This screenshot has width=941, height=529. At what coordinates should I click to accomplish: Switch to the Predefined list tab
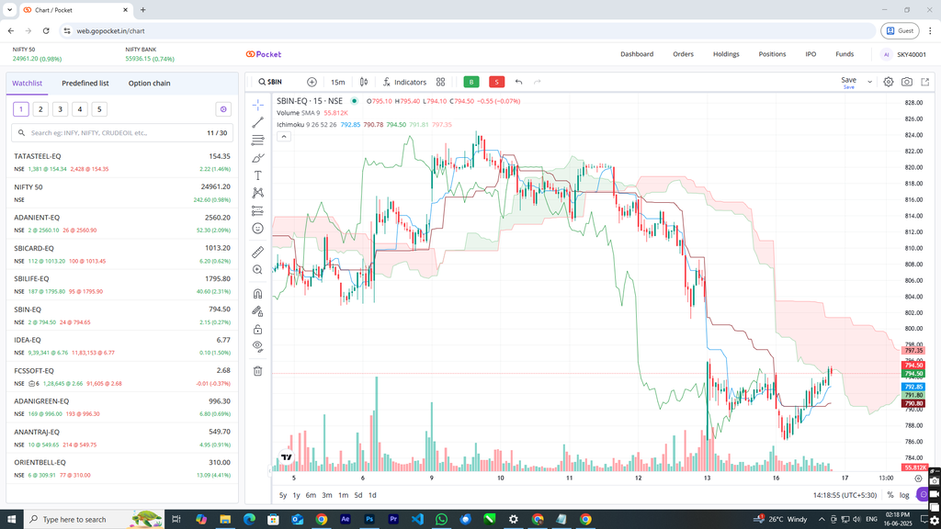pyautogui.click(x=85, y=84)
